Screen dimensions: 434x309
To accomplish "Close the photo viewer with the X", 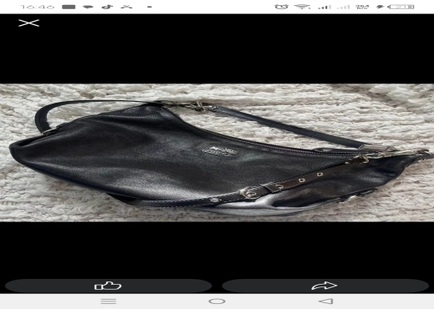I will click(x=29, y=23).
